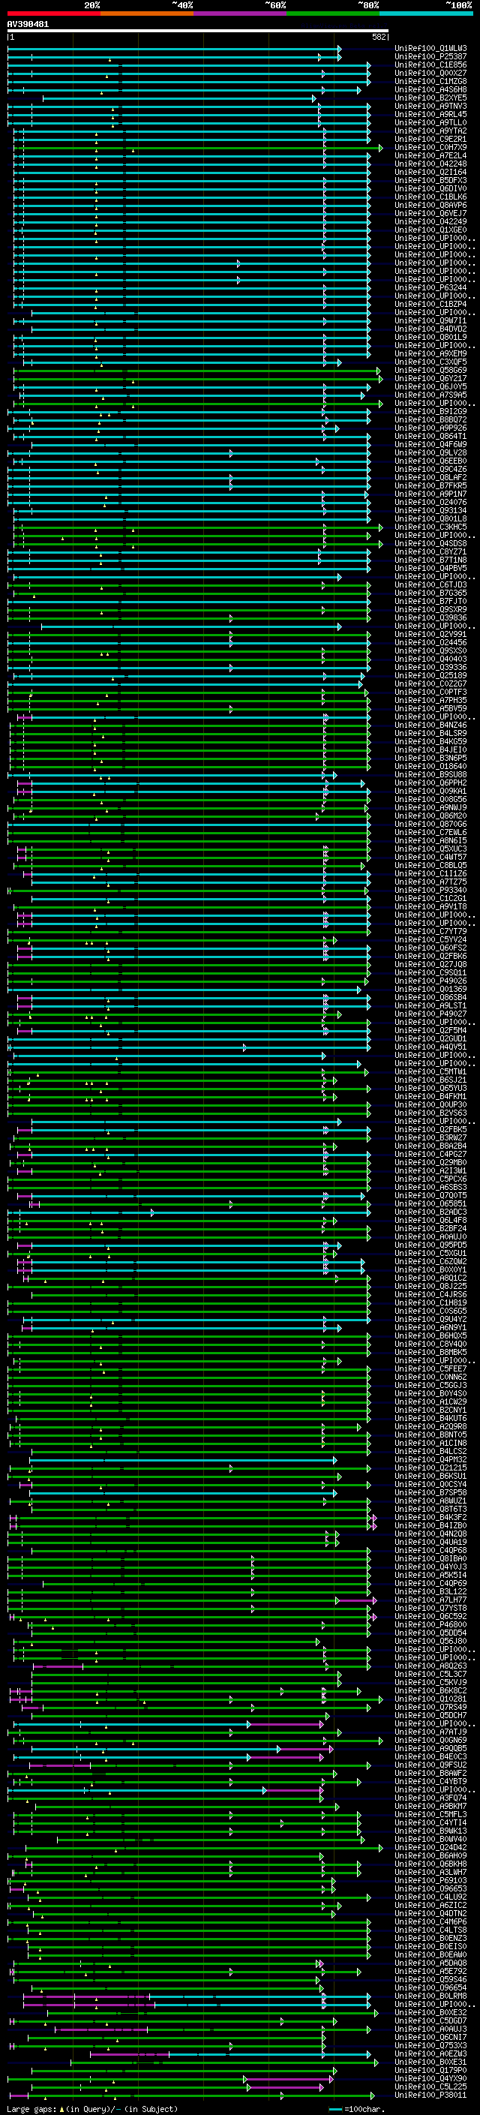This screenshot has height=2115, width=480.
Task: Select the UniRef100_P93340 label
Action: [x=430, y=890]
